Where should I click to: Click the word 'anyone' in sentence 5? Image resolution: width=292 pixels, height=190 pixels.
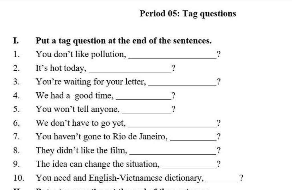(105, 109)
